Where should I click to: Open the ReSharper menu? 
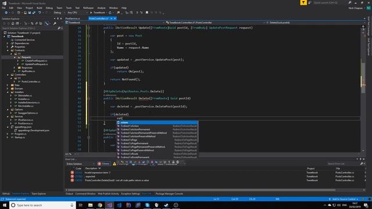[x=88, y=8]
